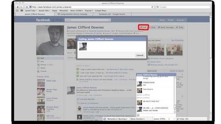Open the Popular bookmark dropdown
221x124 pixels.
[89, 11]
